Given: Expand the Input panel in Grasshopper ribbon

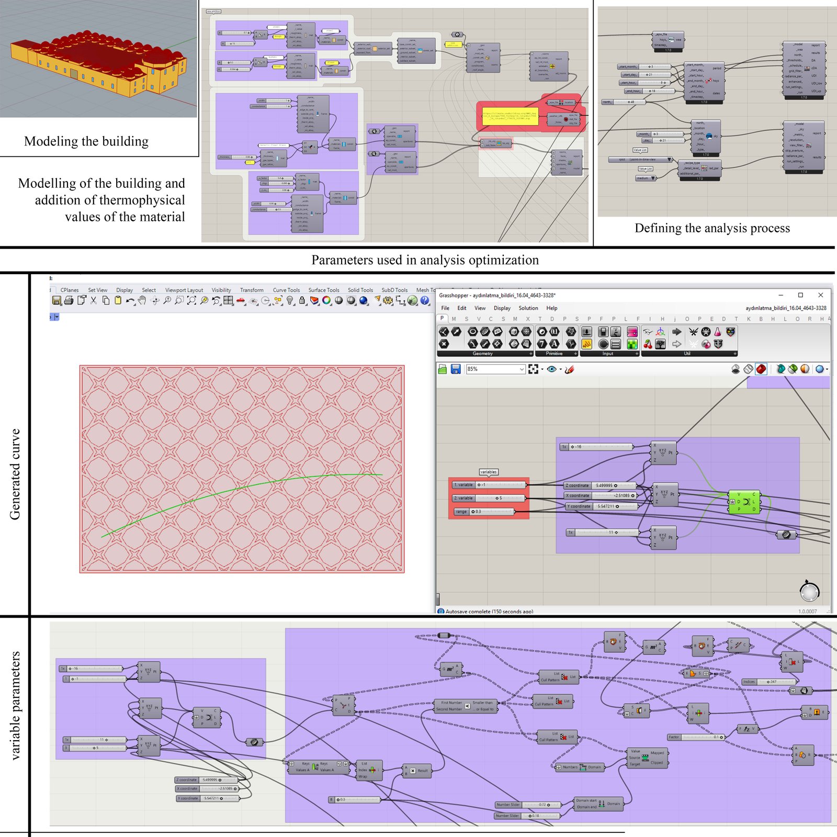Looking at the screenshot, I should (x=637, y=354).
